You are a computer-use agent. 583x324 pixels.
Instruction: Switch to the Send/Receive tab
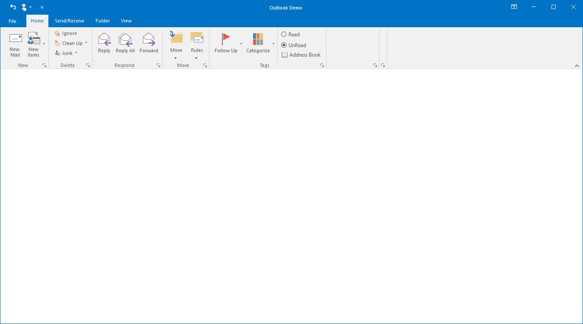pyautogui.click(x=70, y=20)
